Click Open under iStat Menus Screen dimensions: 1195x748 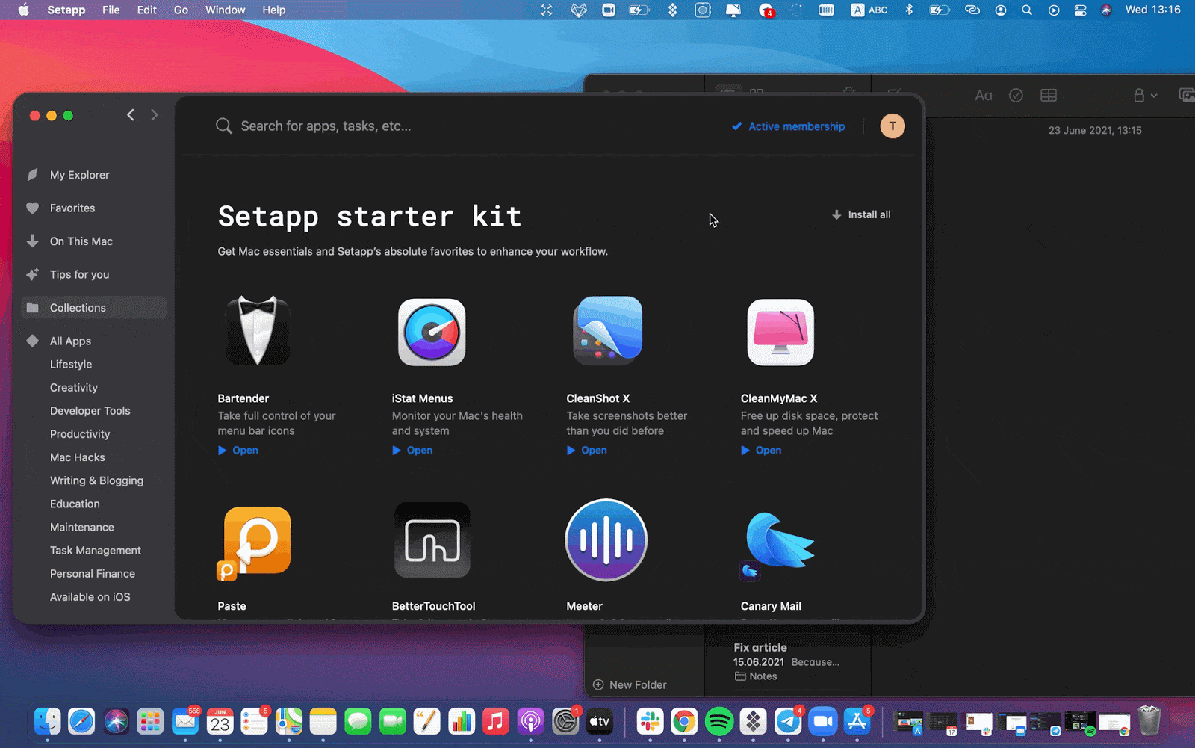412,450
